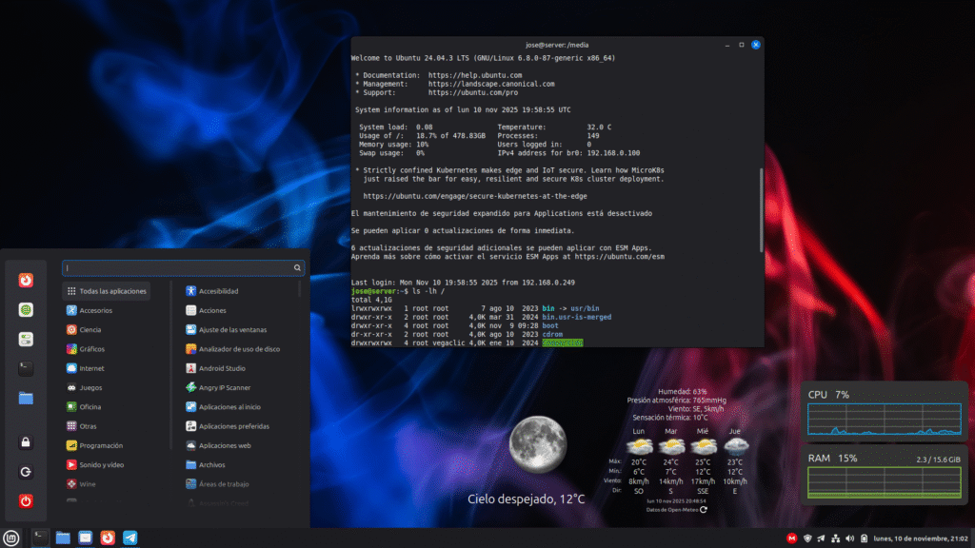Click the Linux Mint menu button

(11, 538)
